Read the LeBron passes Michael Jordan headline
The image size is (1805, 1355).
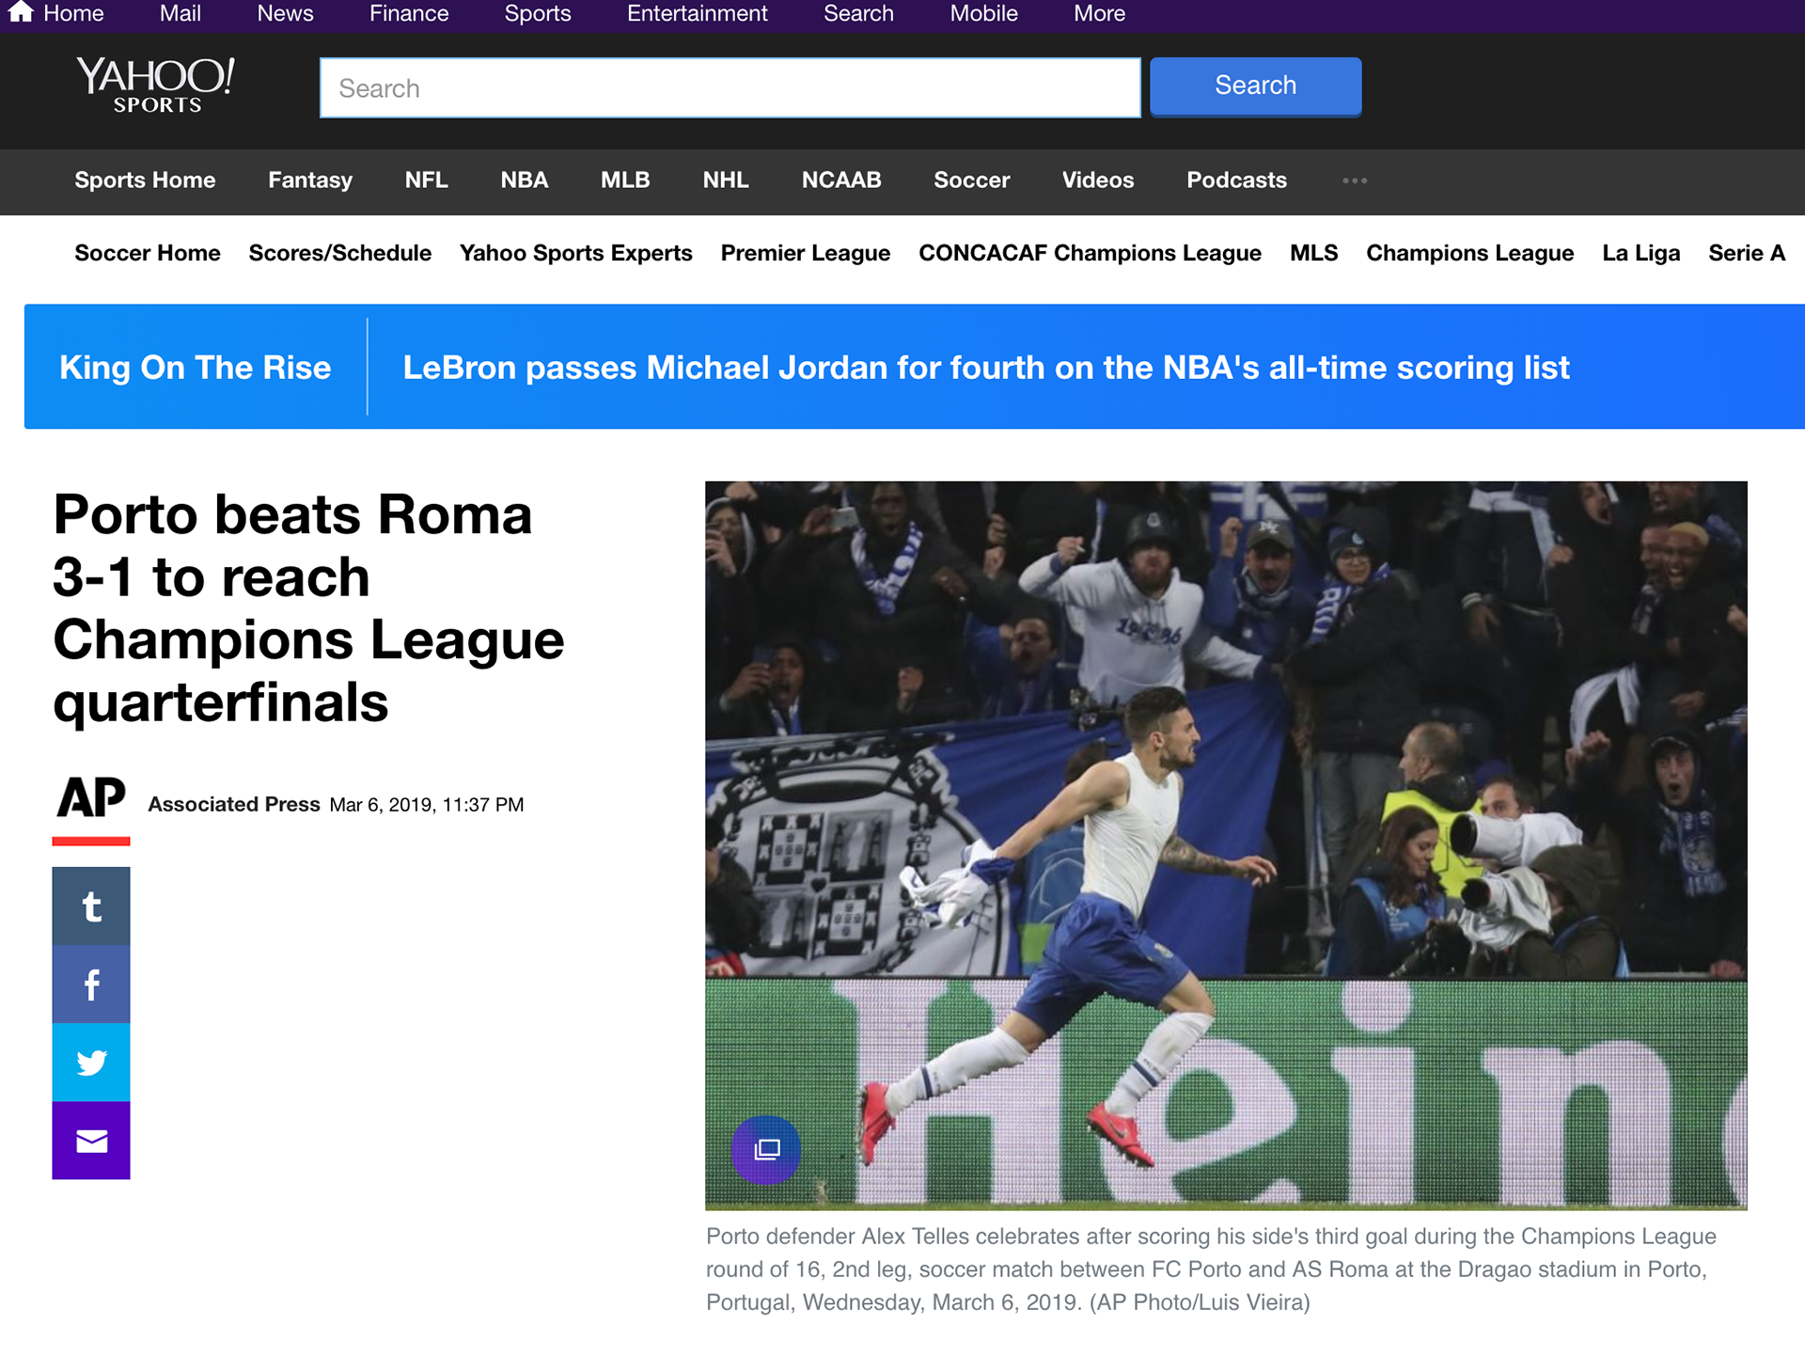click(985, 368)
